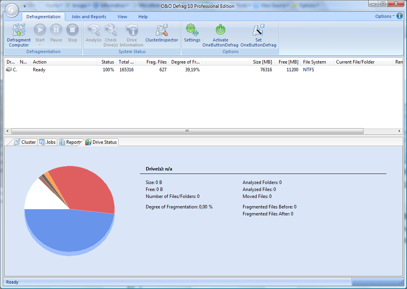
Task: Sort by the Action column header
Action: point(63,62)
